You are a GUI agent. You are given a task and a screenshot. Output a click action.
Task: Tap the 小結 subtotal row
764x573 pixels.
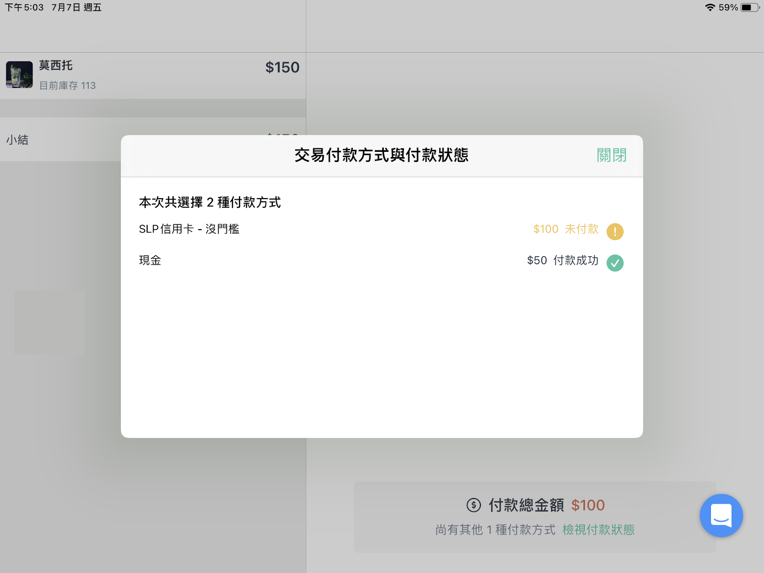[153, 140]
